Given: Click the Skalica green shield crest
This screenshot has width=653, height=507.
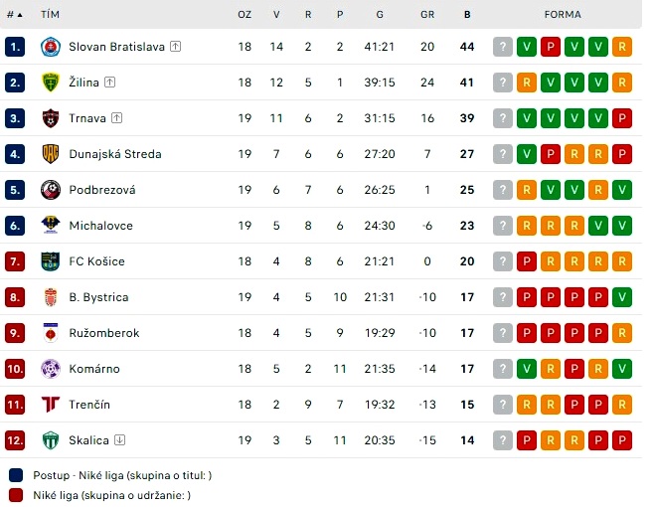Looking at the screenshot, I should (51, 440).
